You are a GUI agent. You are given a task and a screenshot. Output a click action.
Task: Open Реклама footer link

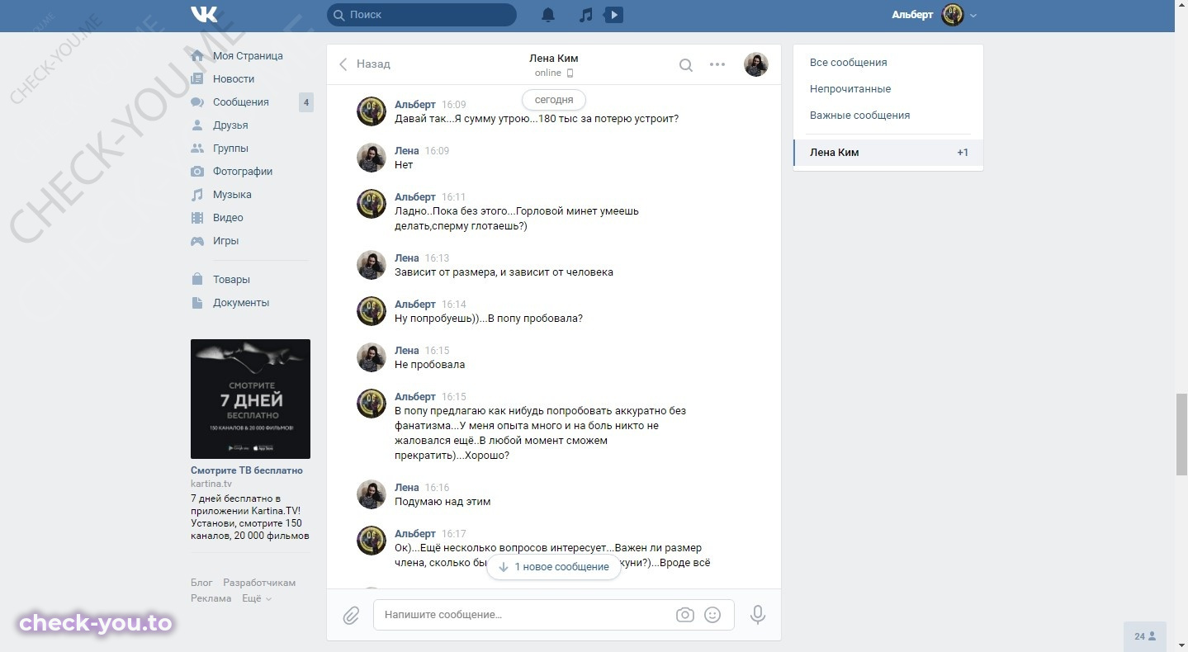point(211,598)
